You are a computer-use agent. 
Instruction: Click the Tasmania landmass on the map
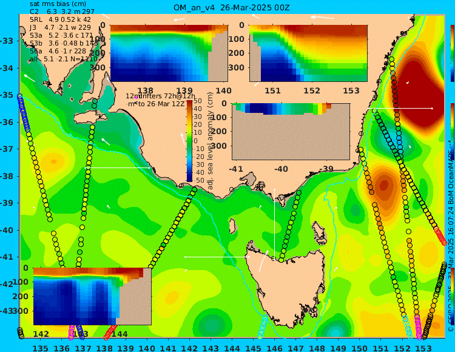click(x=288, y=286)
